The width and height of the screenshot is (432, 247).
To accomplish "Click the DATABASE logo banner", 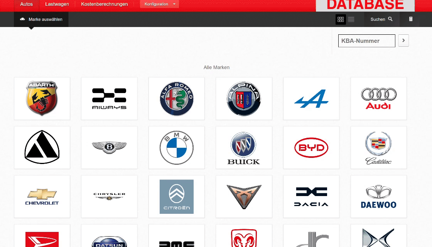I will pos(365,5).
